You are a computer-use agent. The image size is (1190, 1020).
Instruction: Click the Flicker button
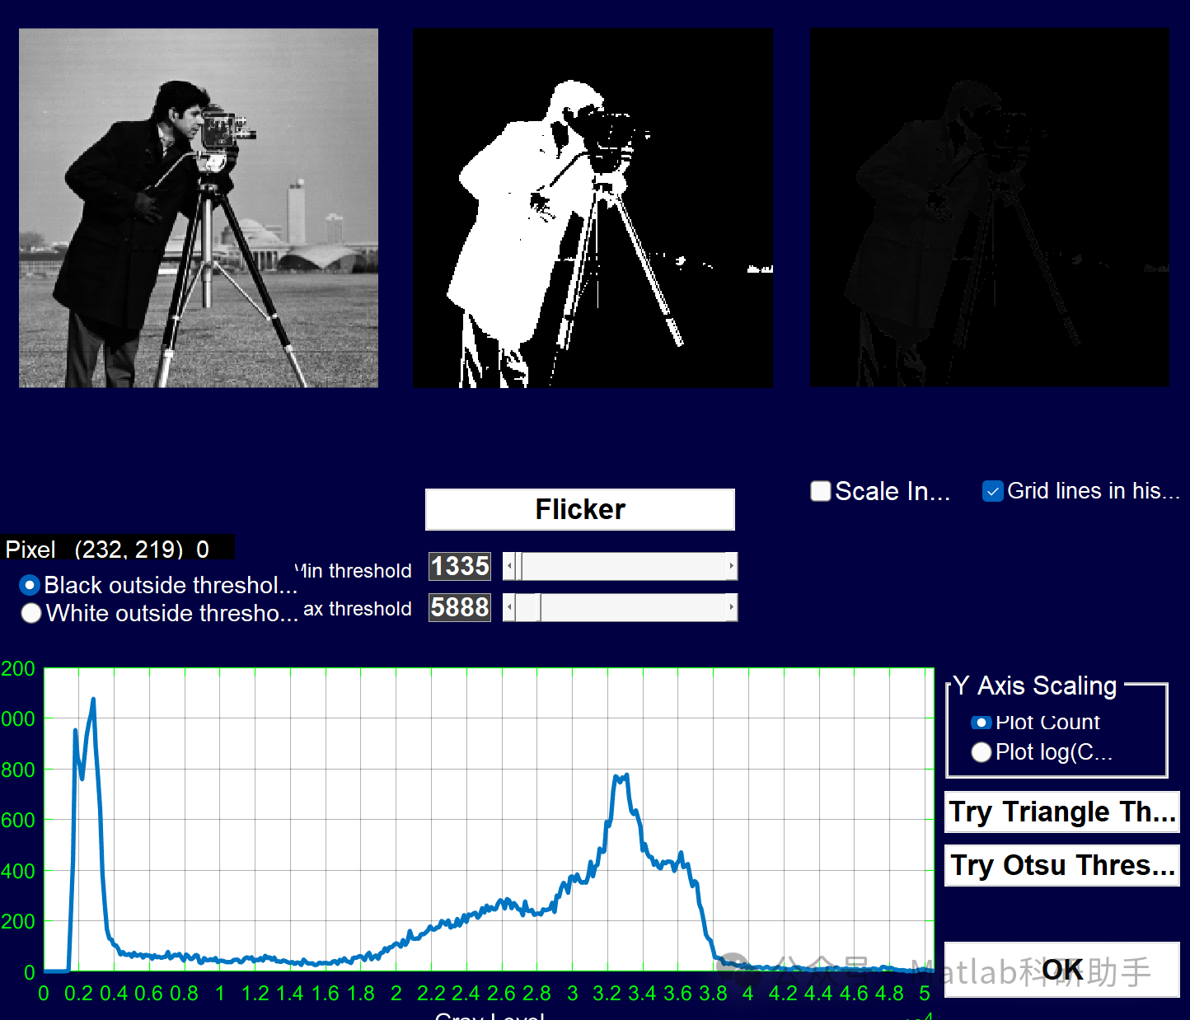point(580,509)
